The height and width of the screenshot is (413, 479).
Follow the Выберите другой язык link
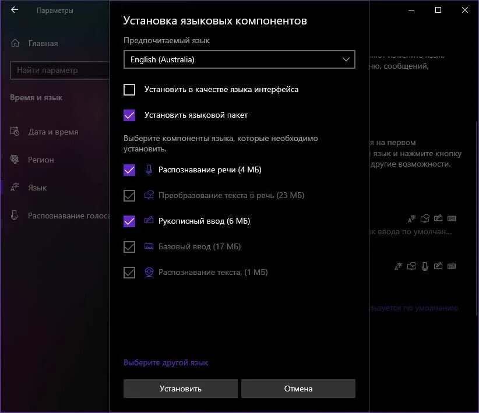(x=165, y=362)
